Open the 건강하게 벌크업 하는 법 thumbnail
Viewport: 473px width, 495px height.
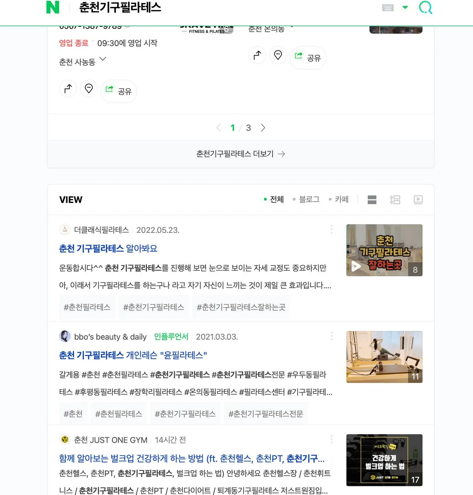tap(384, 460)
